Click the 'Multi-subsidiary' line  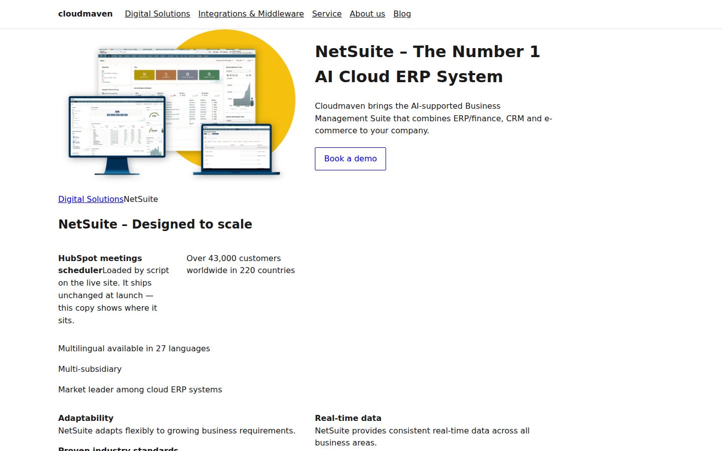pyautogui.click(x=90, y=369)
